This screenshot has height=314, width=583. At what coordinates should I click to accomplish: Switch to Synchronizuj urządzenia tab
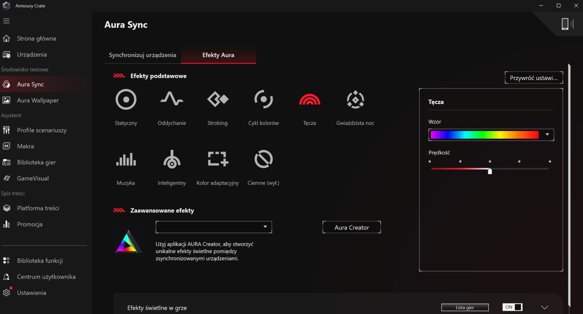[x=142, y=55]
